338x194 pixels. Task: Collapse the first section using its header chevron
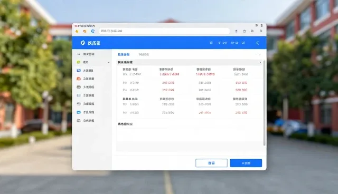pyautogui.click(x=260, y=62)
